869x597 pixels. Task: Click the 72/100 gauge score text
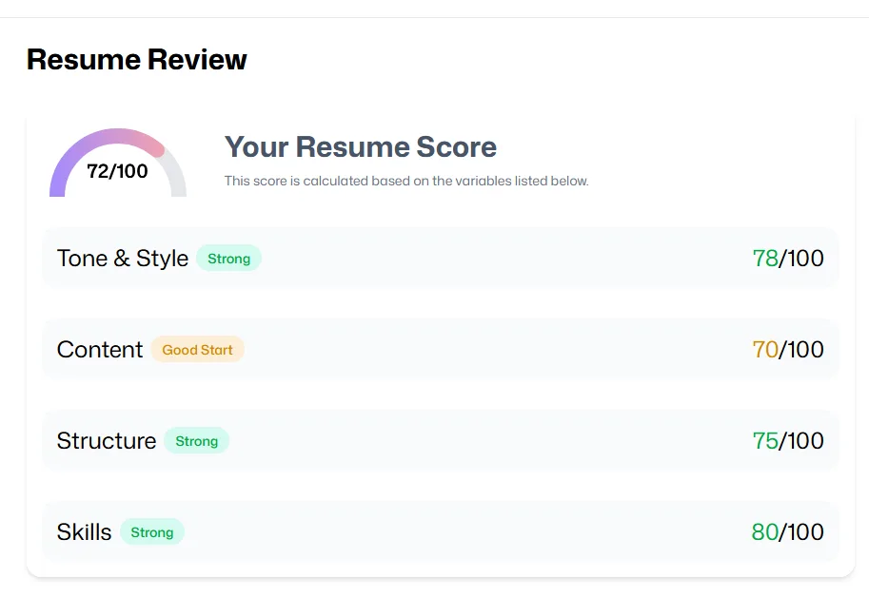click(x=117, y=171)
